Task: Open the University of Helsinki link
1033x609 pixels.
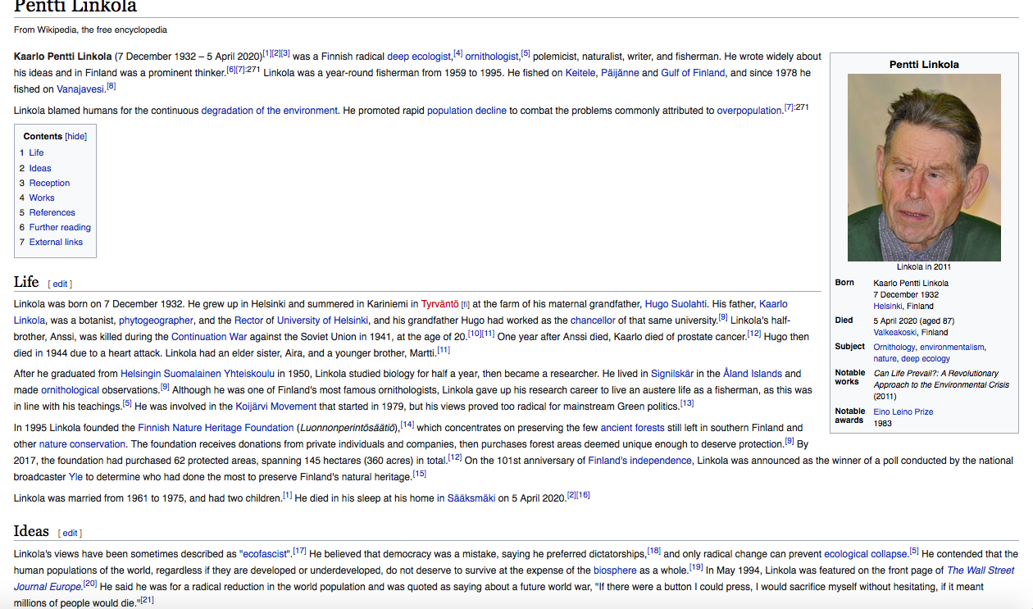Action: 323,320
